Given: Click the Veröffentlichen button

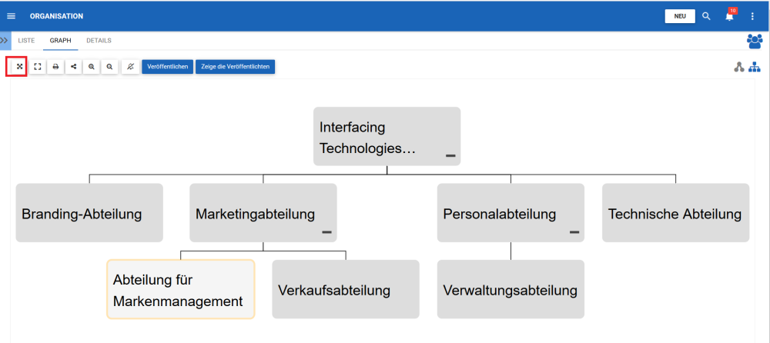Looking at the screenshot, I should click(167, 67).
